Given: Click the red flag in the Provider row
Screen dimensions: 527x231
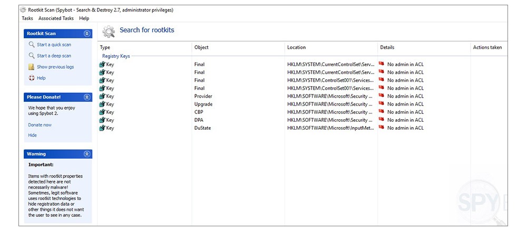Looking at the screenshot, I should [x=381, y=96].
